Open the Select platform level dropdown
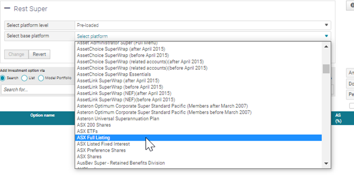The width and height of the screenshot is (354, 191). click(x=203, y=25)
